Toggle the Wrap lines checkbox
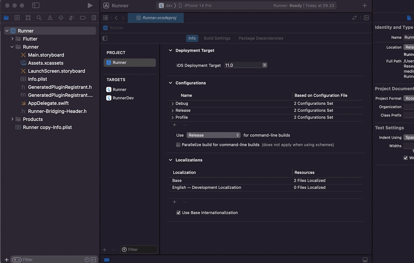Screen dimensions: 414x263 (x=406, y=158)
